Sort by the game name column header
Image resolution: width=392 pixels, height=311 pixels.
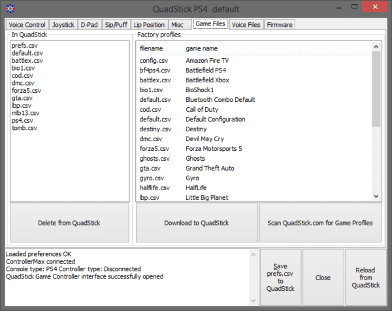[x=239, y=48]
